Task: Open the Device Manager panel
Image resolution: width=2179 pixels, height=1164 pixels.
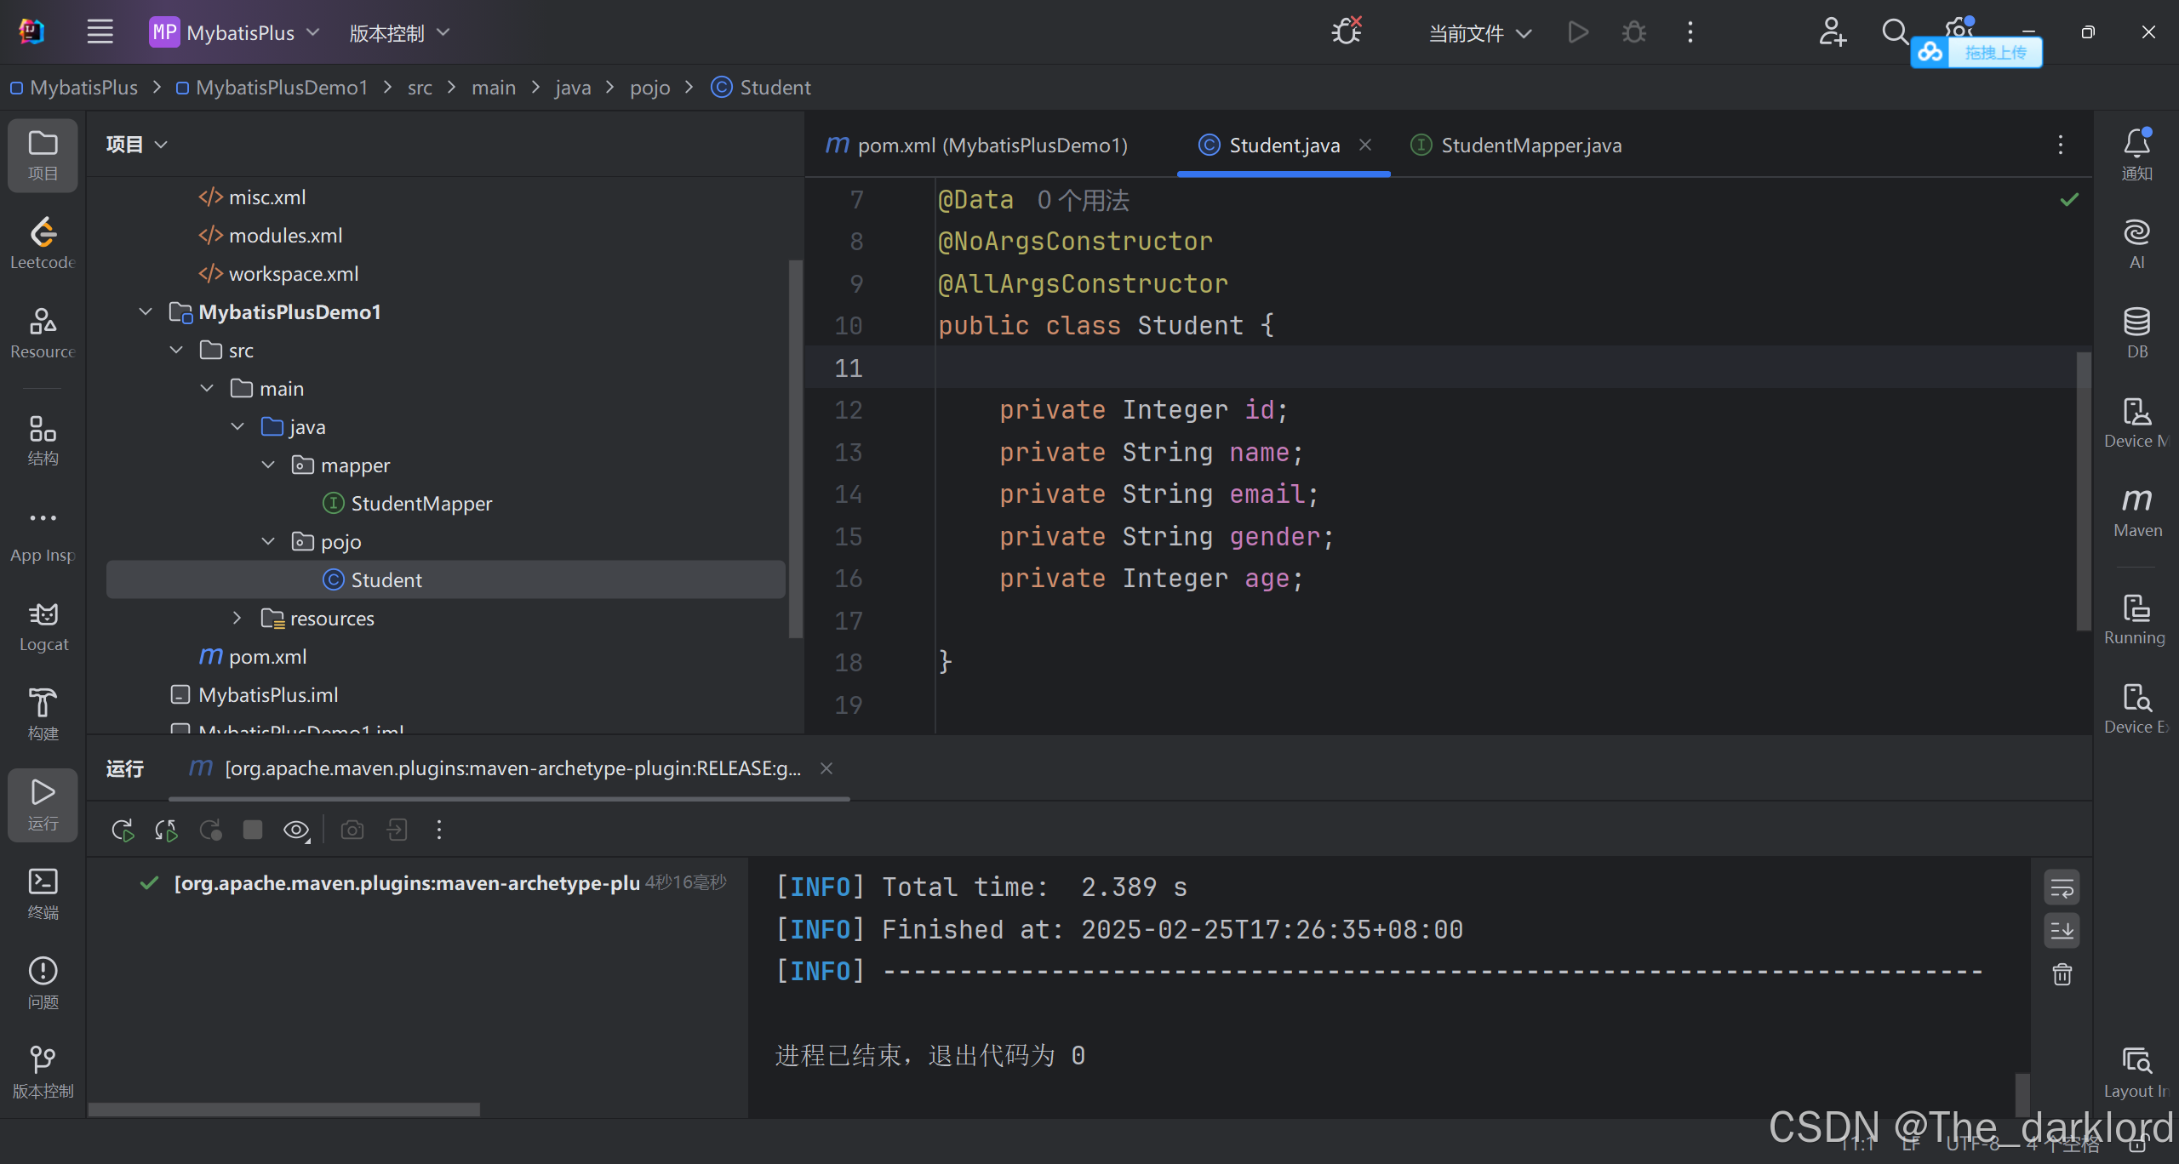Action: pos(2135,421)
